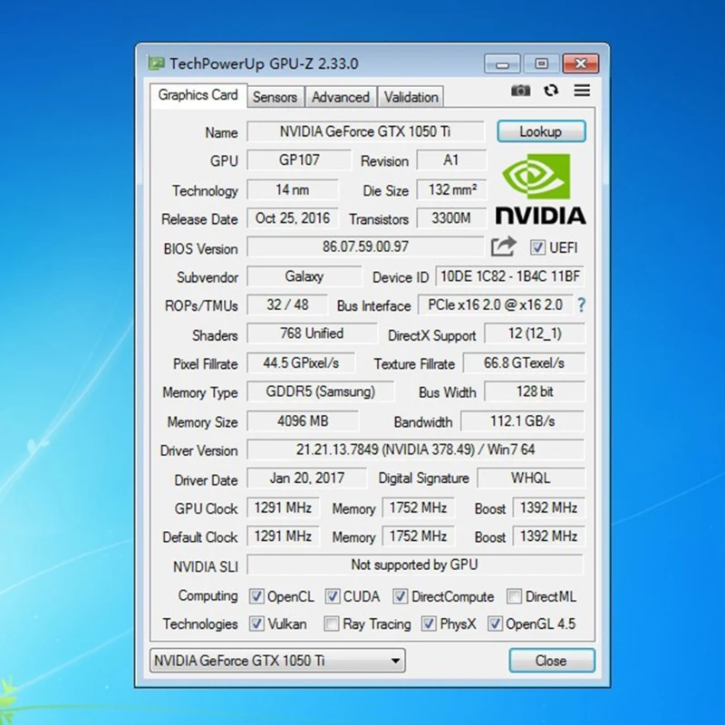Toggle the UEFI checkbox

coord(537,247)
